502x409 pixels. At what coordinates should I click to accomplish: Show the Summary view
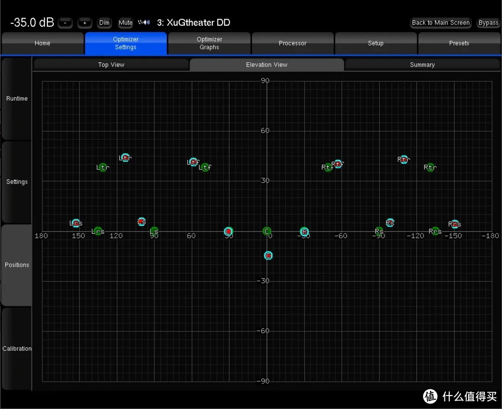(422, 65)
